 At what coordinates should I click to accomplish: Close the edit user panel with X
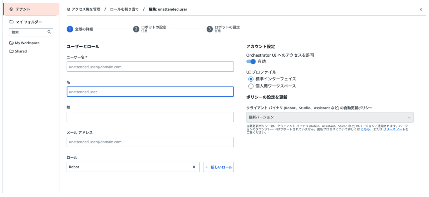click(x=421, y=10)
